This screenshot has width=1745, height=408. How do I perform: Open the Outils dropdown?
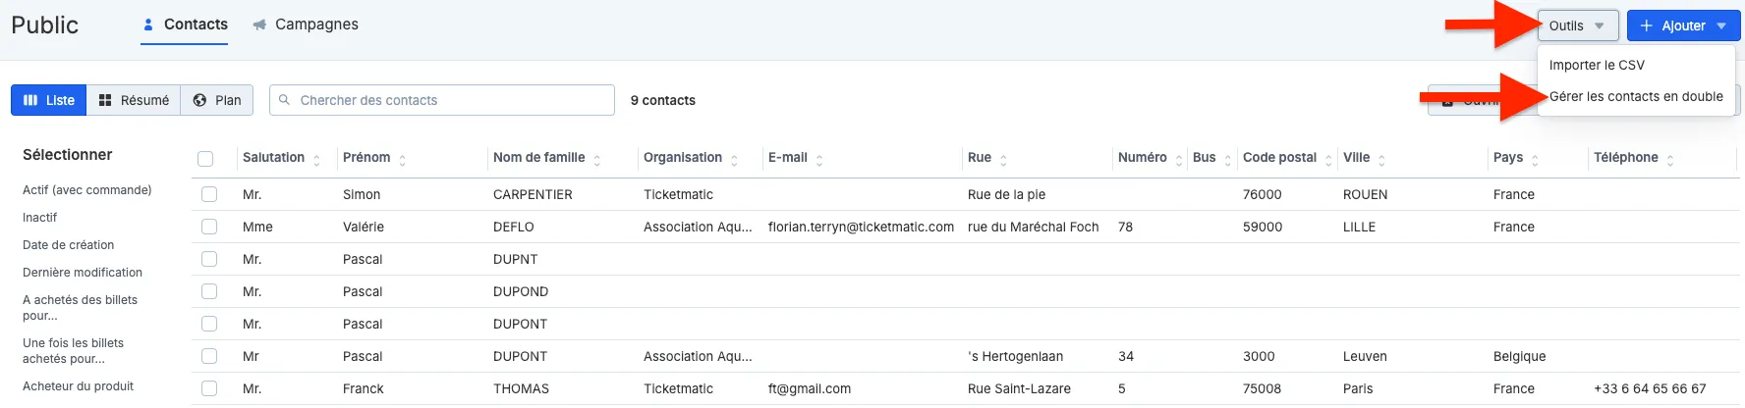(1577, 25)
